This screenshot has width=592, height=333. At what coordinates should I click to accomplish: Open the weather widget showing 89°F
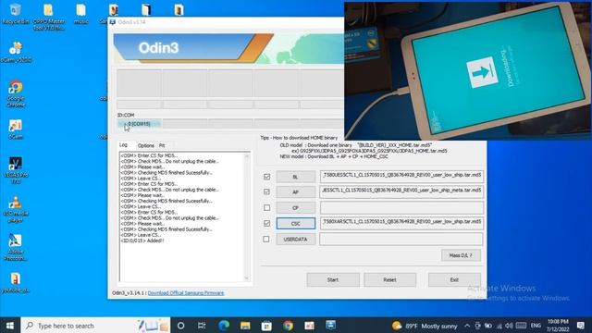pos(425,326)
